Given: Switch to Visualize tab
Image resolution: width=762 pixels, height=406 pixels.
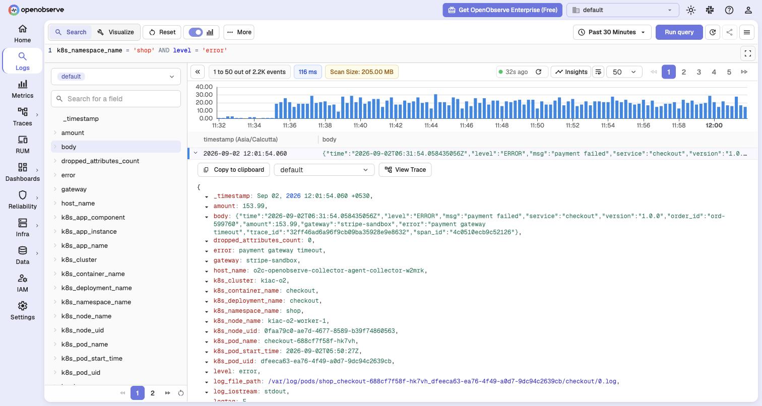Looking at the screenshot, I should (115, 32).
